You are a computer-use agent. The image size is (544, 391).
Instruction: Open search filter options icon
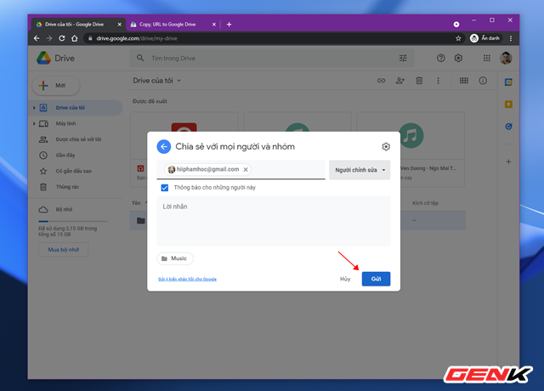pos(403,59)
